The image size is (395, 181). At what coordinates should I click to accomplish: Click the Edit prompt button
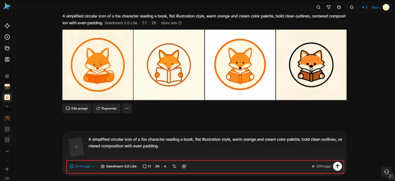(x=77, y=108)
